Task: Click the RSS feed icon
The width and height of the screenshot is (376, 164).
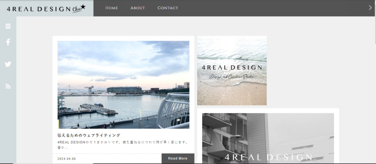Action: [x=8, y=87]
